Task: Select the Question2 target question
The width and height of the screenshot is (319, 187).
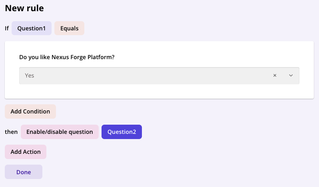Action: pyautogui.click(x=122, y=132)
